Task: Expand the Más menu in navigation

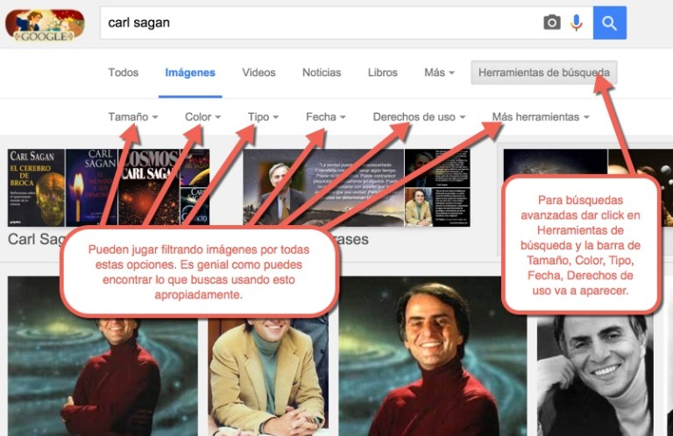Action: pos(439,73)
